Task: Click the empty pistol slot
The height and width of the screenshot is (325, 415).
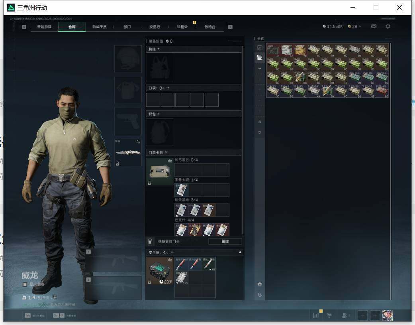Action: tap(128, 121)
